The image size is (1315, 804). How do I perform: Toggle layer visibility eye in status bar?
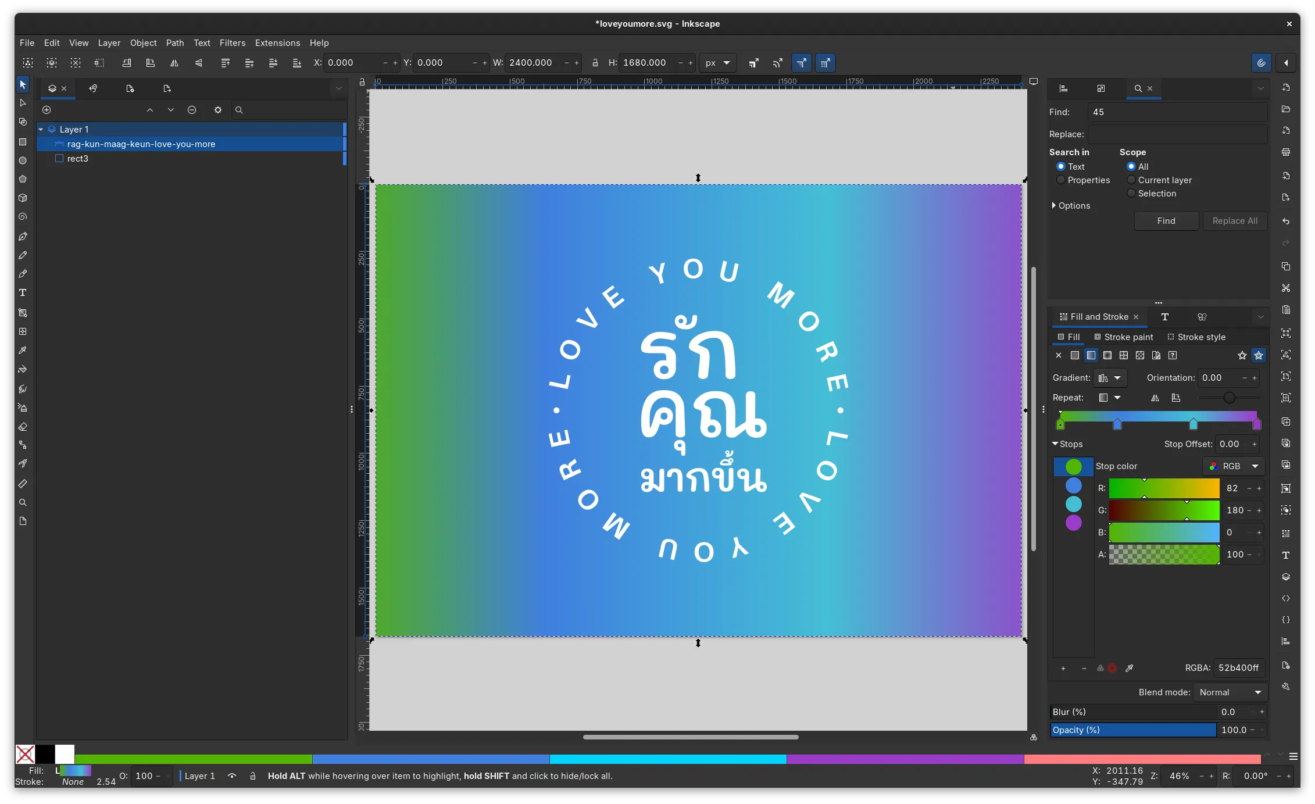(232, 776)
